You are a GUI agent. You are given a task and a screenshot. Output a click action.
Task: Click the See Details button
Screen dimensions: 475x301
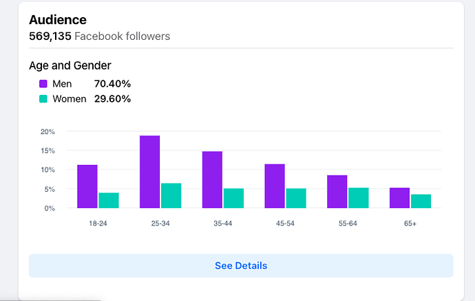tap(241, 265)
